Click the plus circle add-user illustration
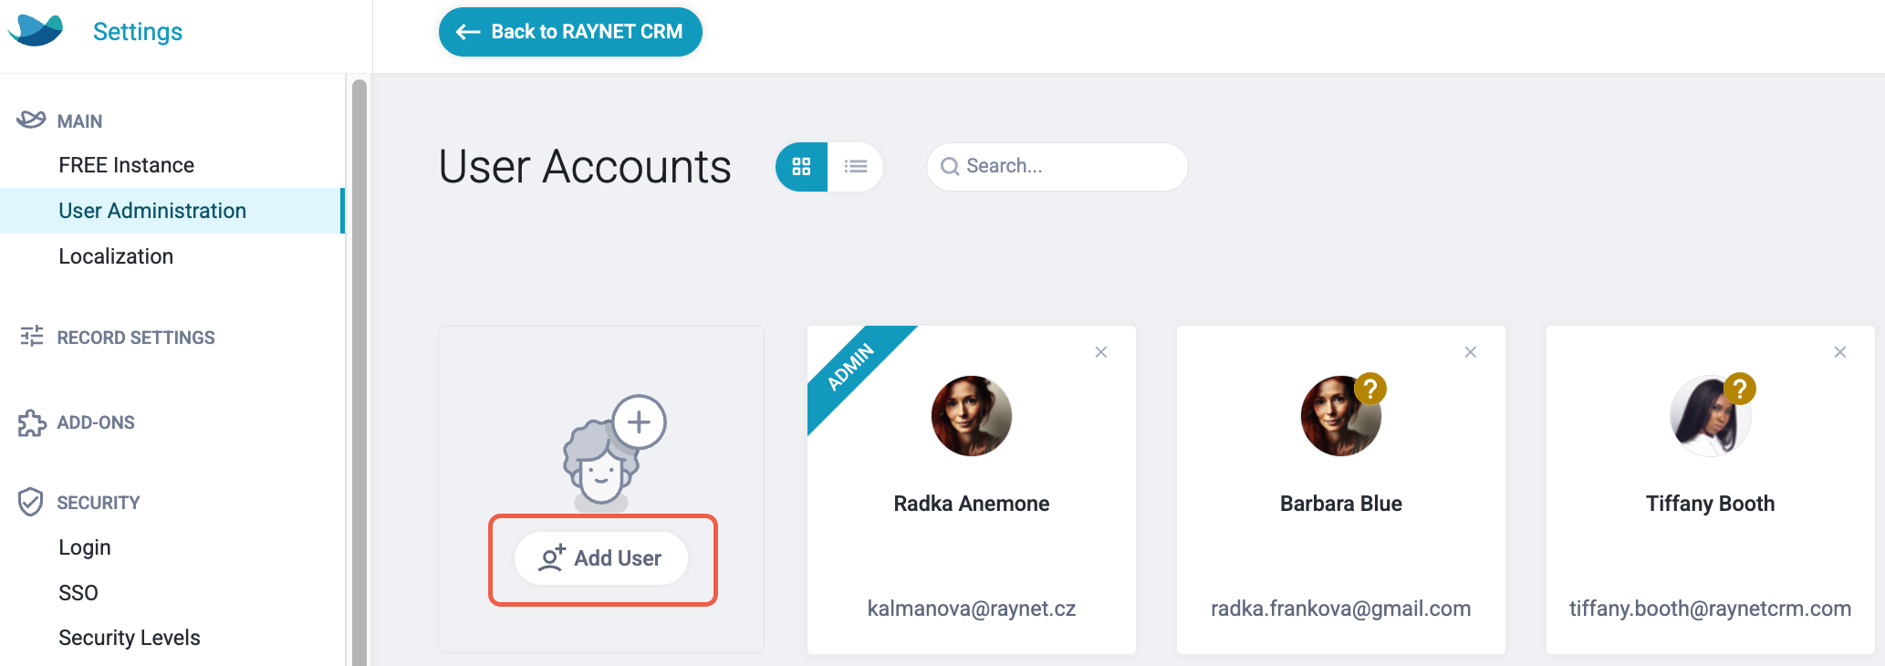 tap(639, 422)
